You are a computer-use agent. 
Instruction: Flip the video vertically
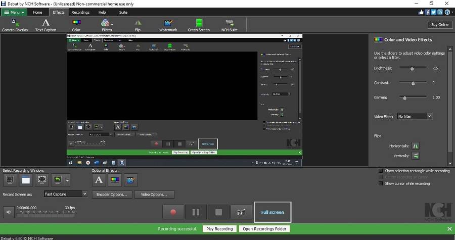pos(415,156)
